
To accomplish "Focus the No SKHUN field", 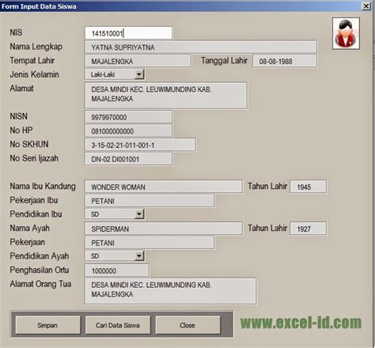I will point(140,145).
